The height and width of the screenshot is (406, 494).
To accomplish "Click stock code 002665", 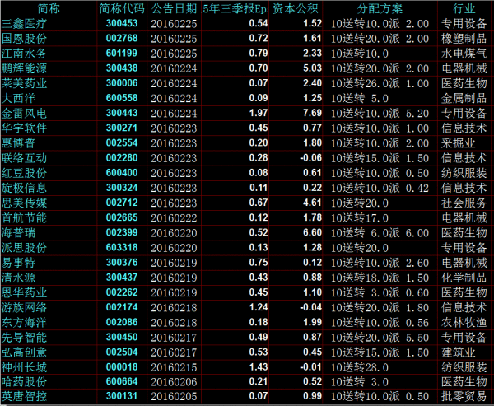I will (x=122, y=217).
